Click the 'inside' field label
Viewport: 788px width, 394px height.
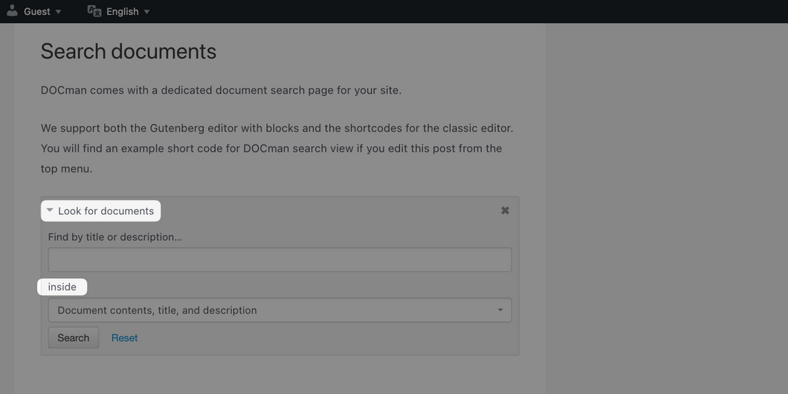tap(62, 287)
